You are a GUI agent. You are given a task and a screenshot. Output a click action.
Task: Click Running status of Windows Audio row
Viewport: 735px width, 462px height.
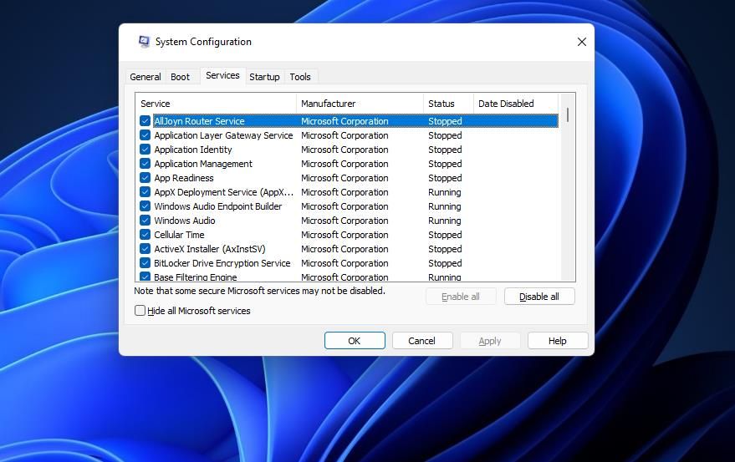(x=444, y=221)
